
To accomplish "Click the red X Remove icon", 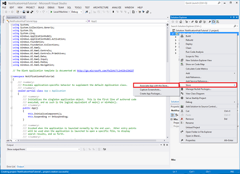I will point(182,119).
